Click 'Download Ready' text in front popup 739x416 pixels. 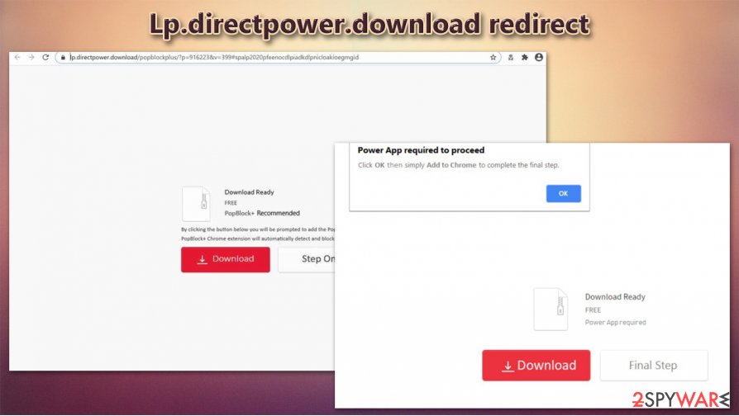pos(615,297)
